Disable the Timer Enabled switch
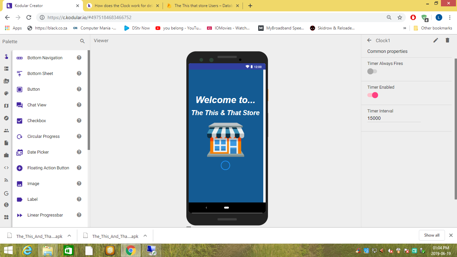This screenshot has width=457, height=257. 372,95
